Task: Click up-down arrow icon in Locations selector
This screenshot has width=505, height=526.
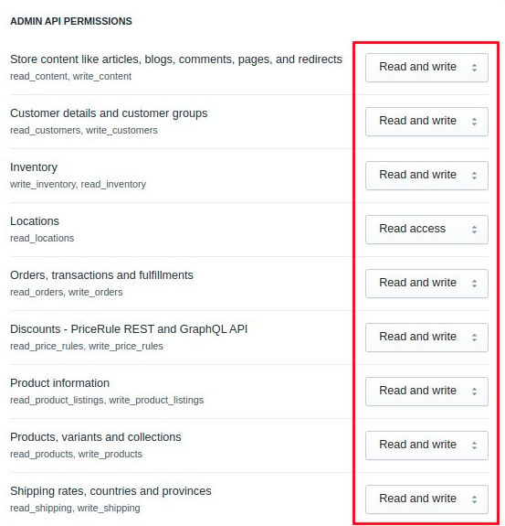Action: 474,230
